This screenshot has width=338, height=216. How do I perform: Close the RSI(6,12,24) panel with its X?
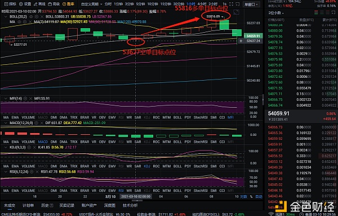pos(37,172)
